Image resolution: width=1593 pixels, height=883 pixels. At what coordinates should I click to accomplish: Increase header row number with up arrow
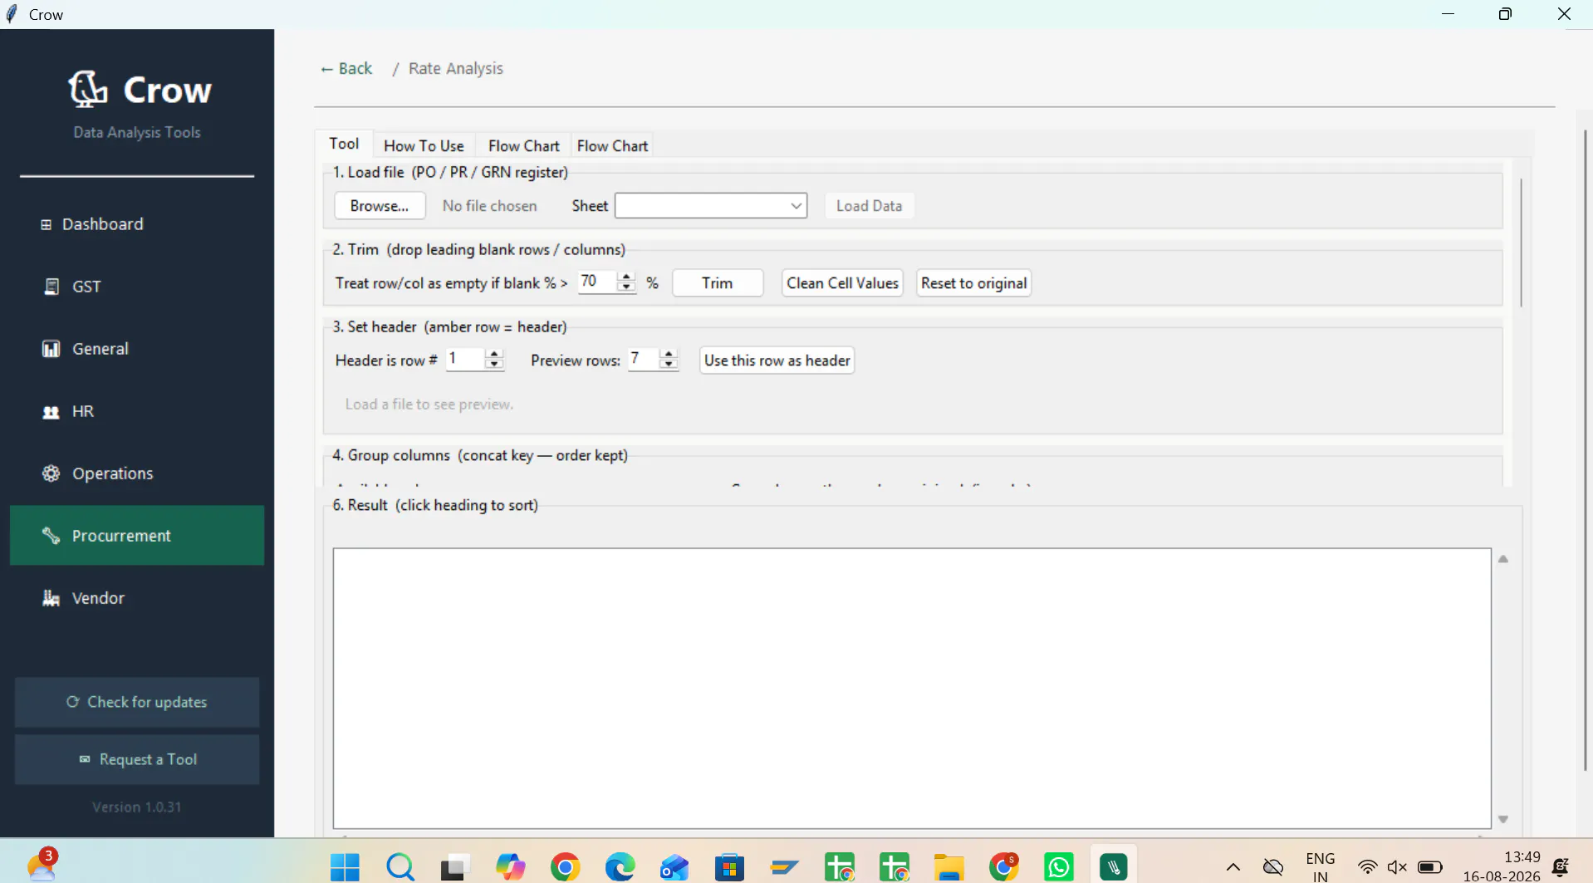pyautogui.click(x=494, y=354)
